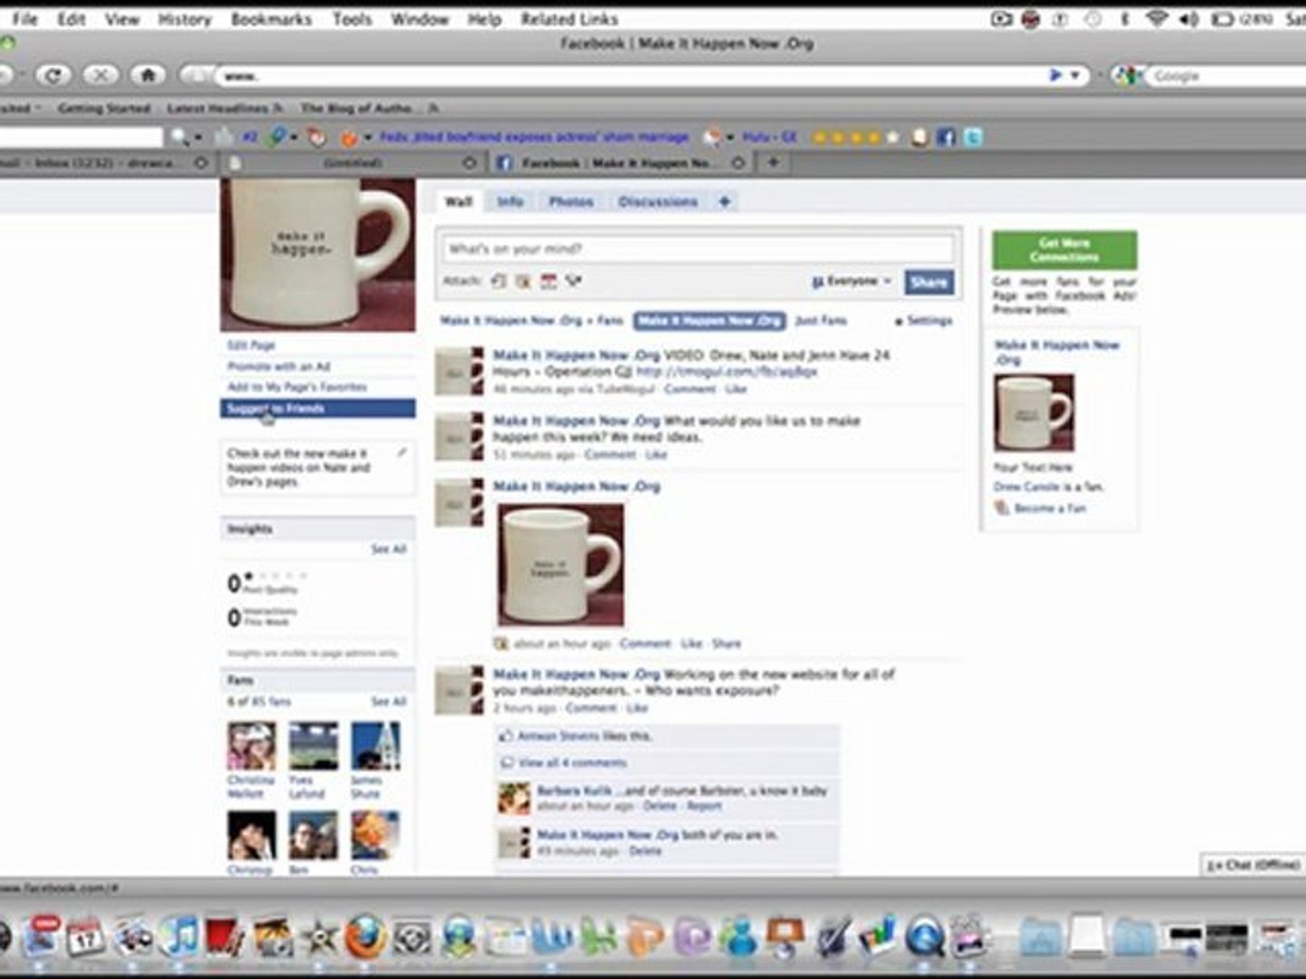Attach a video using the second attach icon
Image resolution: width=1306 pixels, height=979 pixels.
523,281
